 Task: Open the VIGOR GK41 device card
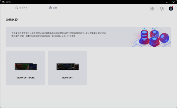(x=67, y=68)
